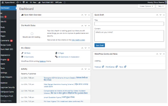Click Collapse menu at sidebar bottom
168x106 pixels.
[6, 101]
